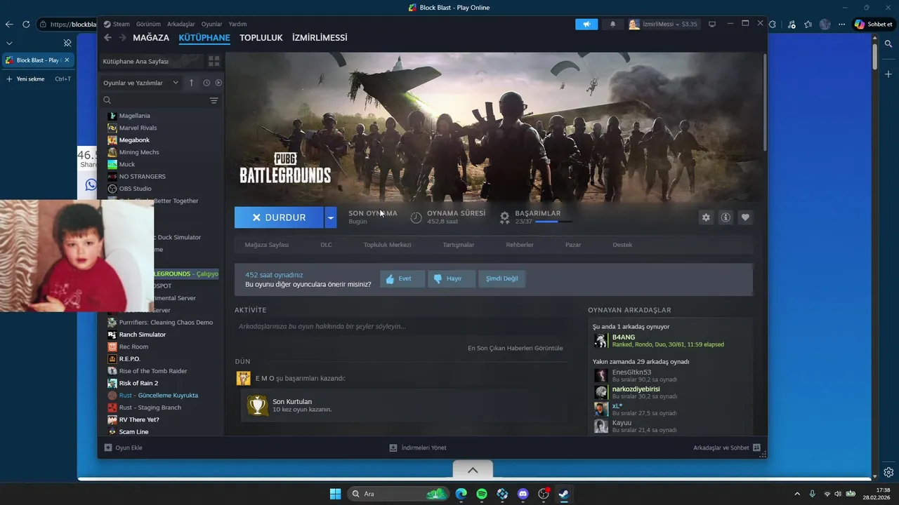Click the activity comment input field
This screenshot has height=505, width=899.
pos(400,326)
